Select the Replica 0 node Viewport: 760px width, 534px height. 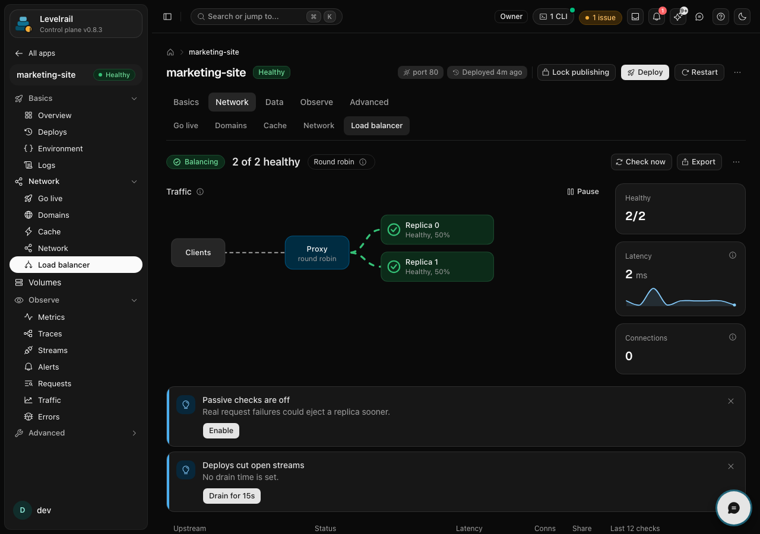pyautogui.click(x=437, y=230)
